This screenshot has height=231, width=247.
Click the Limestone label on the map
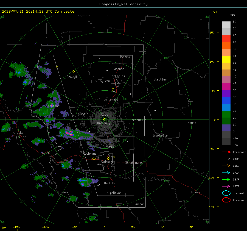pyautogui.click(x=52, y=106)
